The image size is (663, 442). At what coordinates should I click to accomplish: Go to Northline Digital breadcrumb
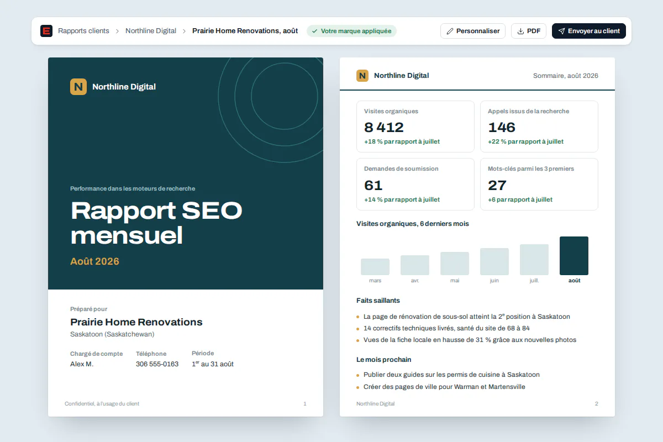(x=151, y=31)
